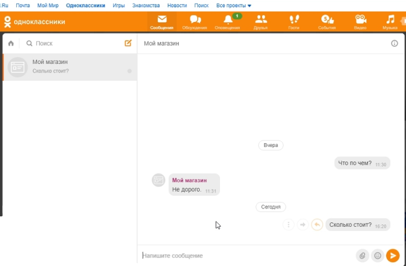Click the Мой магазин chat header title
The width and height of the screenshot is (406, 266).
pos(161,43)
